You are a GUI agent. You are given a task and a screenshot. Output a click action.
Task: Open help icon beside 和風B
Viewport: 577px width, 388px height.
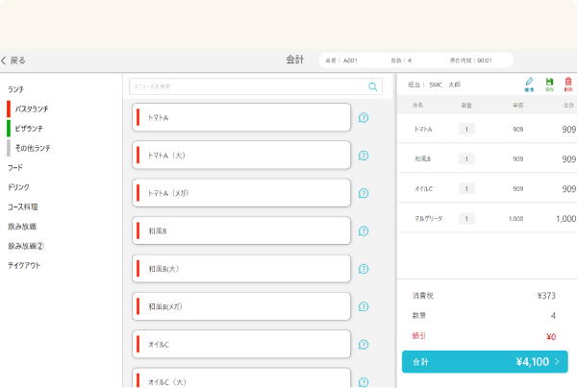[x=364, y=230]
